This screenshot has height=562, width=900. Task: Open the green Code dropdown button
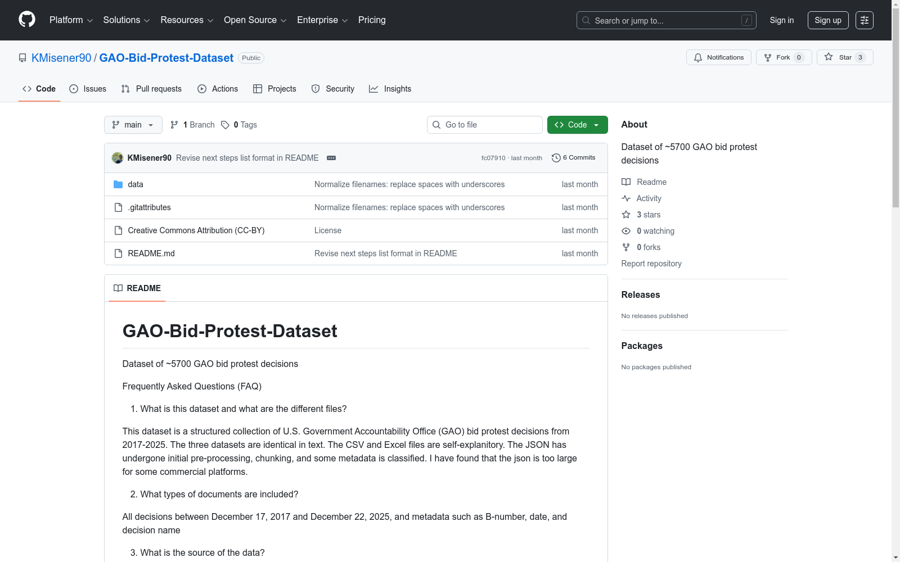578,125
